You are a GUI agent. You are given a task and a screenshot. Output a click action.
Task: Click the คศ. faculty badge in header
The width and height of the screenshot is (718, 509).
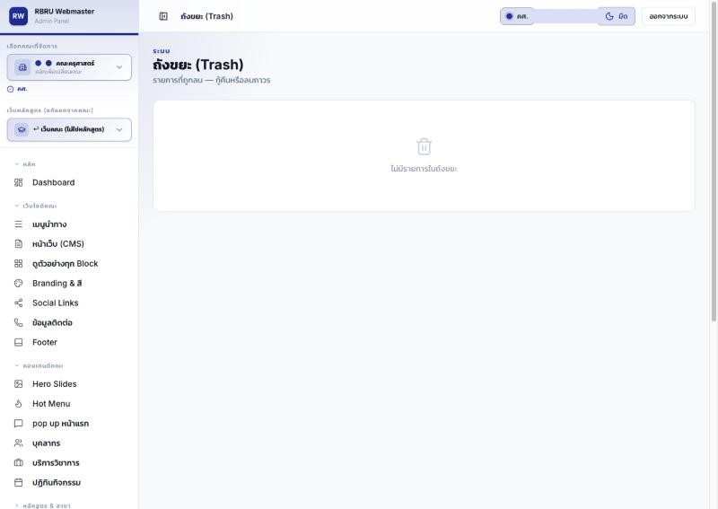click(517, 16)
